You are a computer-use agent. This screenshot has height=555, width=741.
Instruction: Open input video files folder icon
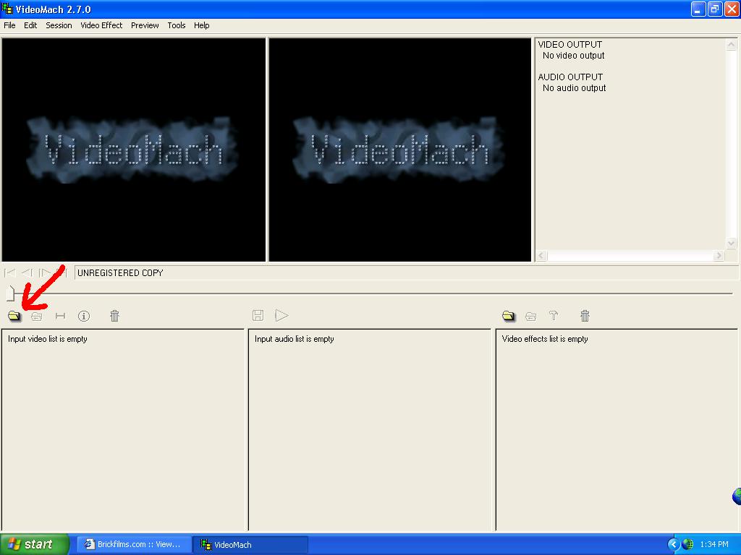14,316
